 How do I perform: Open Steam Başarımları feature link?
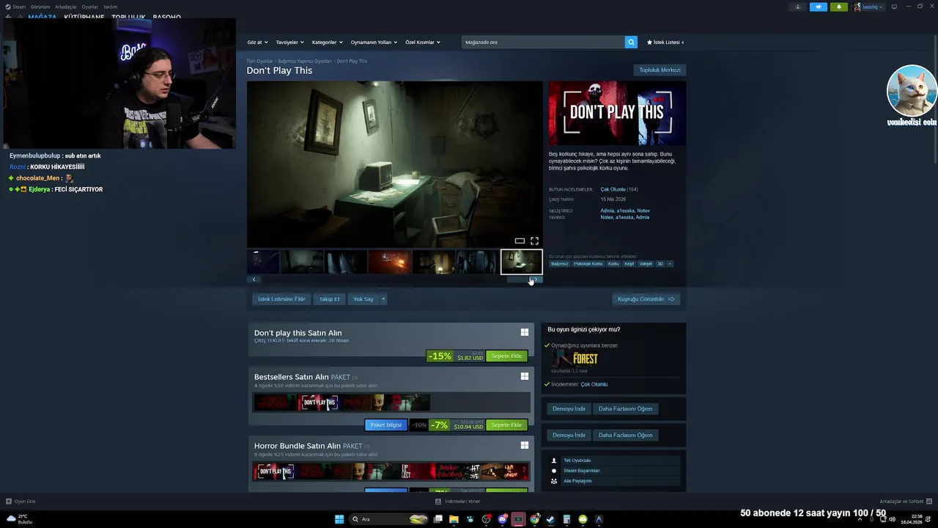coord(582,471)
